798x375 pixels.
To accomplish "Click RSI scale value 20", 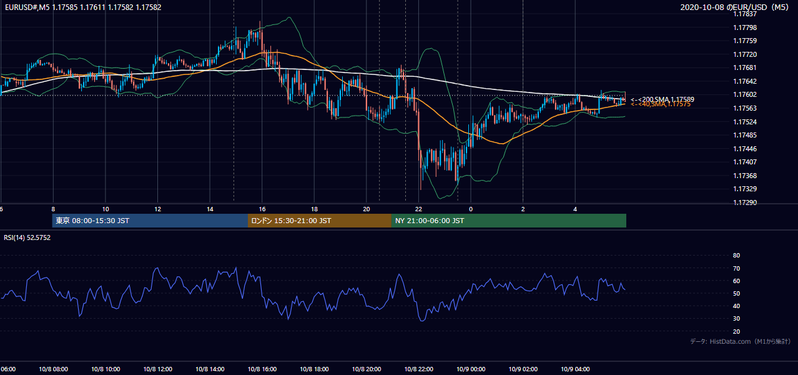I will [x=736, y=331].
